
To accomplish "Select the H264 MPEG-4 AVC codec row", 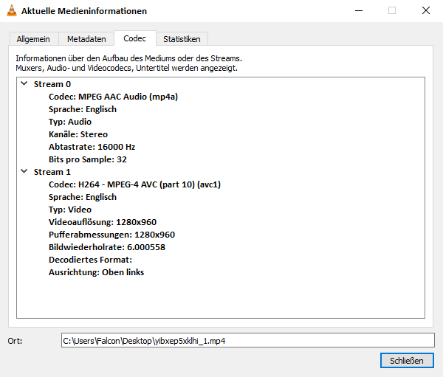I will [134, 184].
